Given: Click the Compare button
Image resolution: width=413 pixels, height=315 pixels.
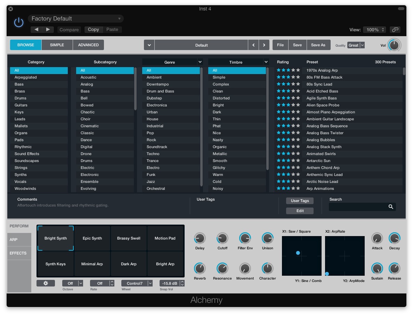Looking at the screenshot, I should click(x=69, y=30).
